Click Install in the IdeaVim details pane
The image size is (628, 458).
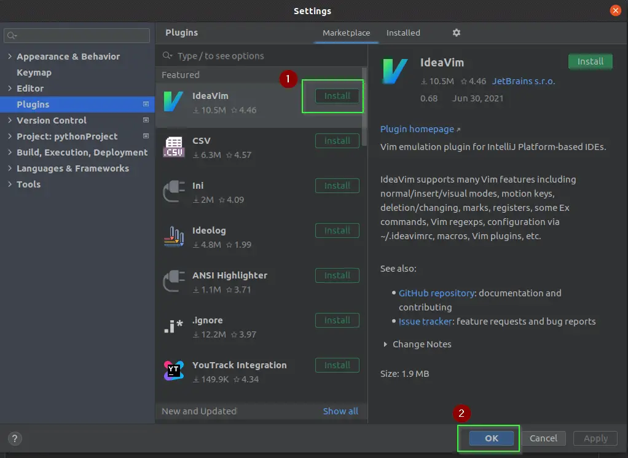[x=591, y=61]
